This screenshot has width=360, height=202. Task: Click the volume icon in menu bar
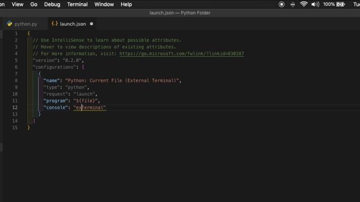click(x=315, y=4)
